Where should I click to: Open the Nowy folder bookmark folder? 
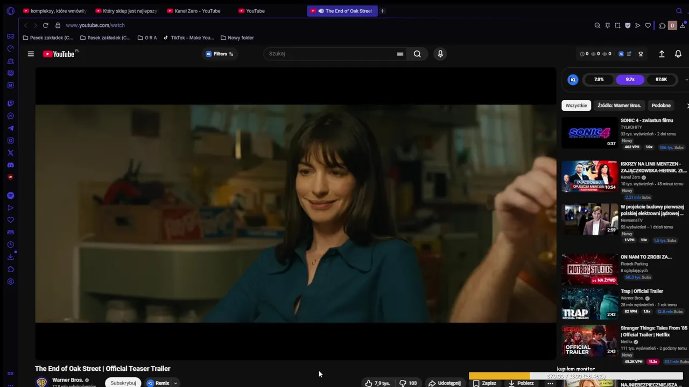237,38
